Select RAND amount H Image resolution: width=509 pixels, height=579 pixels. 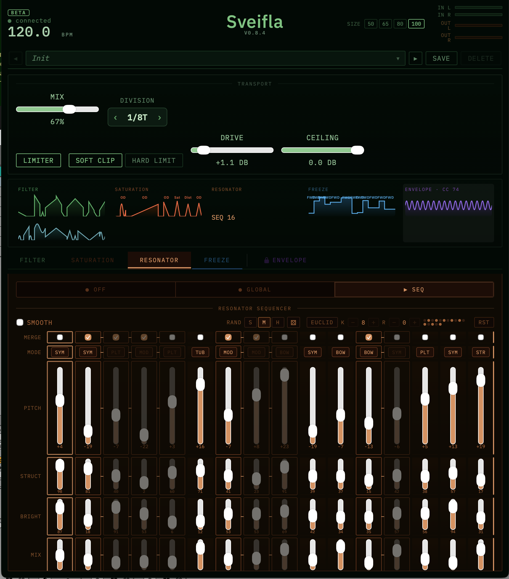278,322
